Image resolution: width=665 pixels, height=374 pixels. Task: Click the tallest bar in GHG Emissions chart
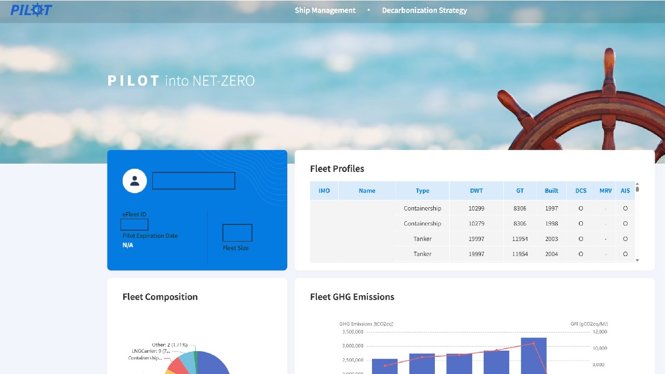tap(534, 356)
